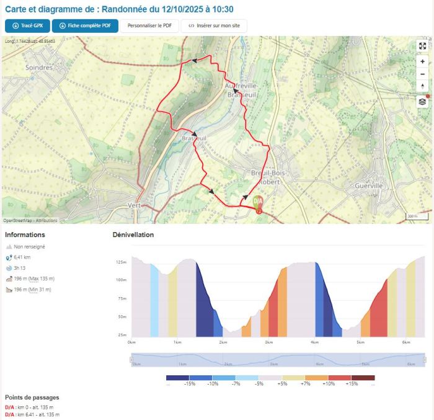Open the map in fullscreen mode

(x=422, y=46)
